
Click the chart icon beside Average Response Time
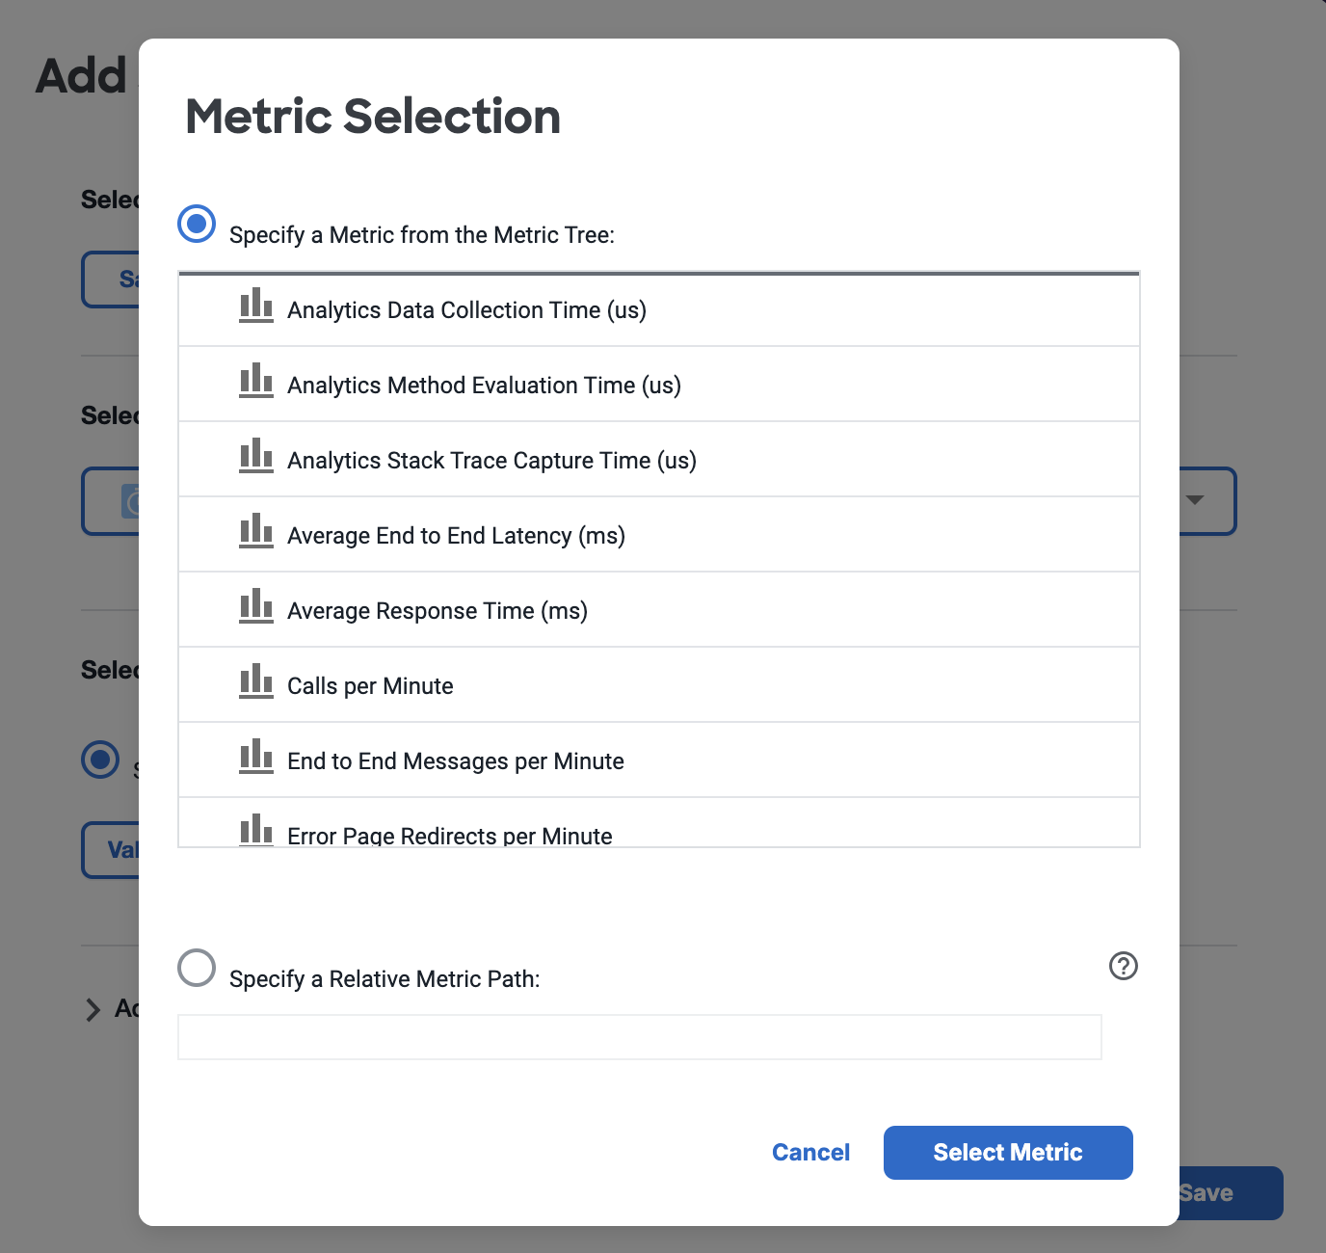point(256,606)
